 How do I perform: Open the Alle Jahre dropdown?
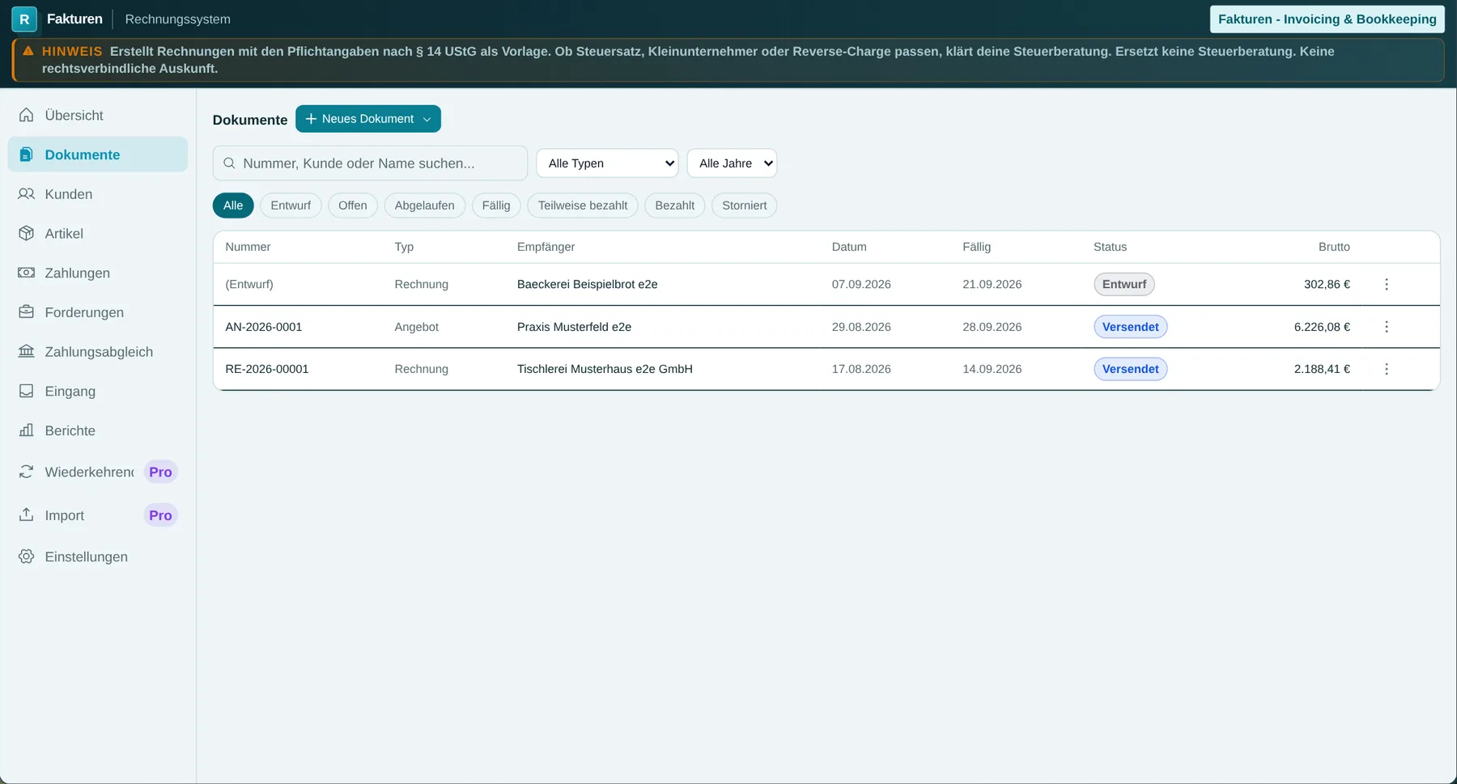pyautogui.click(x=732, y=163)
